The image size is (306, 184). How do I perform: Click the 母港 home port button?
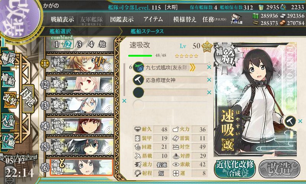pos(28,99)
